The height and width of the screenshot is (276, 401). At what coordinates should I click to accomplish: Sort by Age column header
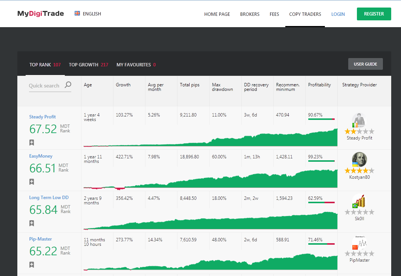88,85
